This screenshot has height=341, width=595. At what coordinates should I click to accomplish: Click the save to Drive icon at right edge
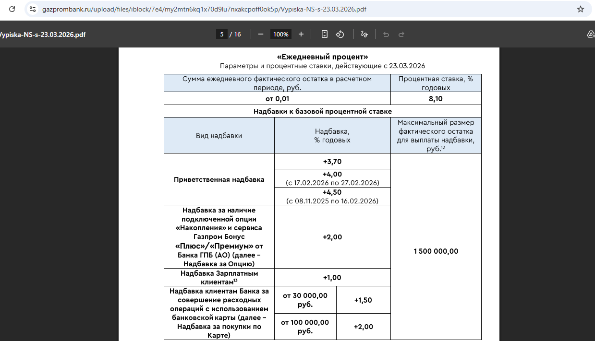(x=590, y=34)
